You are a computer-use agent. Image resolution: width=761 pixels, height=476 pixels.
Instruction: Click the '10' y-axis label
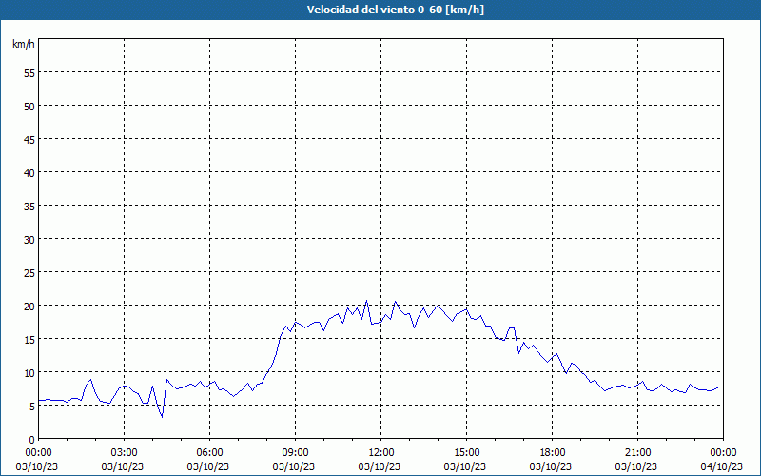tap(29, 373)
